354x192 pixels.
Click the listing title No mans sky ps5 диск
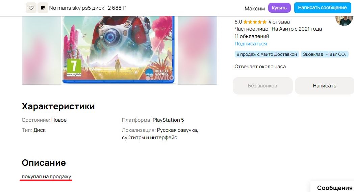tap(77, 8)
